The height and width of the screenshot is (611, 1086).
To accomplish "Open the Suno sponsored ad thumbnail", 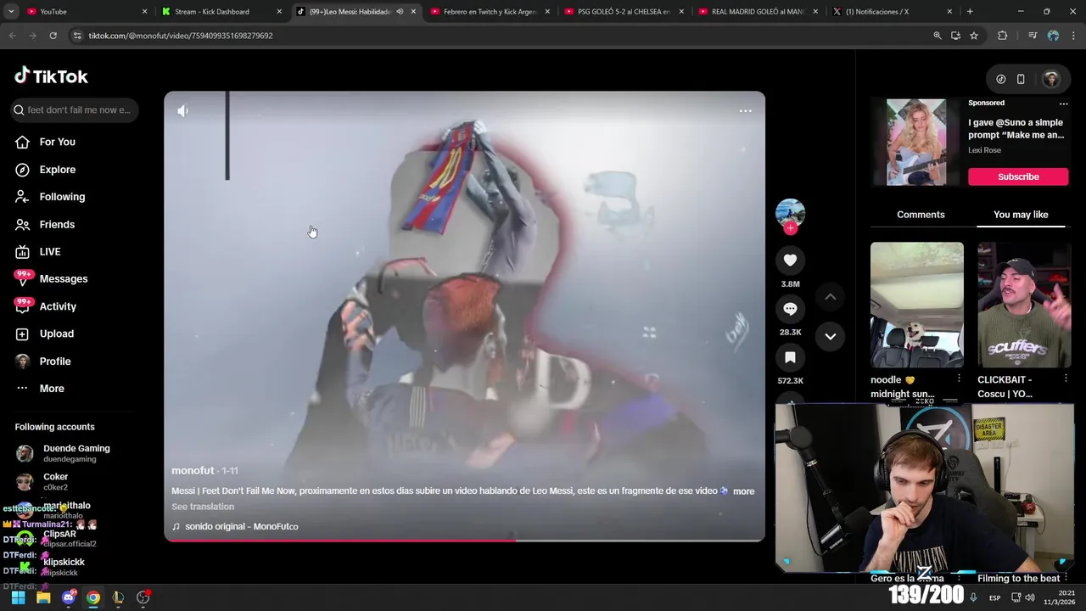I will pyautogui.click(x=916, y=142).
